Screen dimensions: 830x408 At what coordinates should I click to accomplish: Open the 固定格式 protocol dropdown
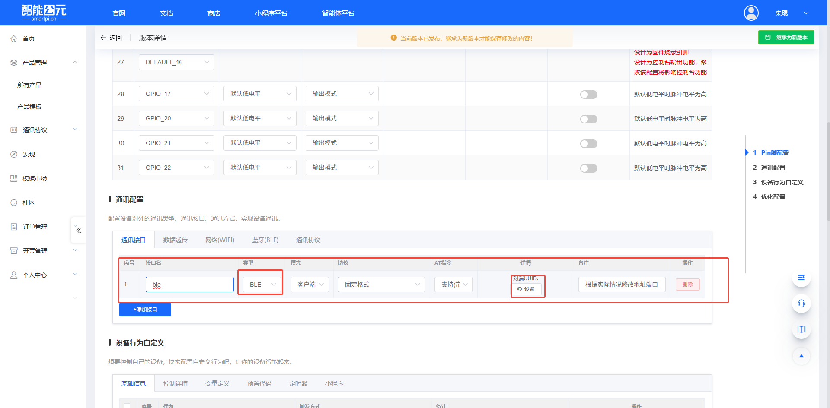click(381, 285)
